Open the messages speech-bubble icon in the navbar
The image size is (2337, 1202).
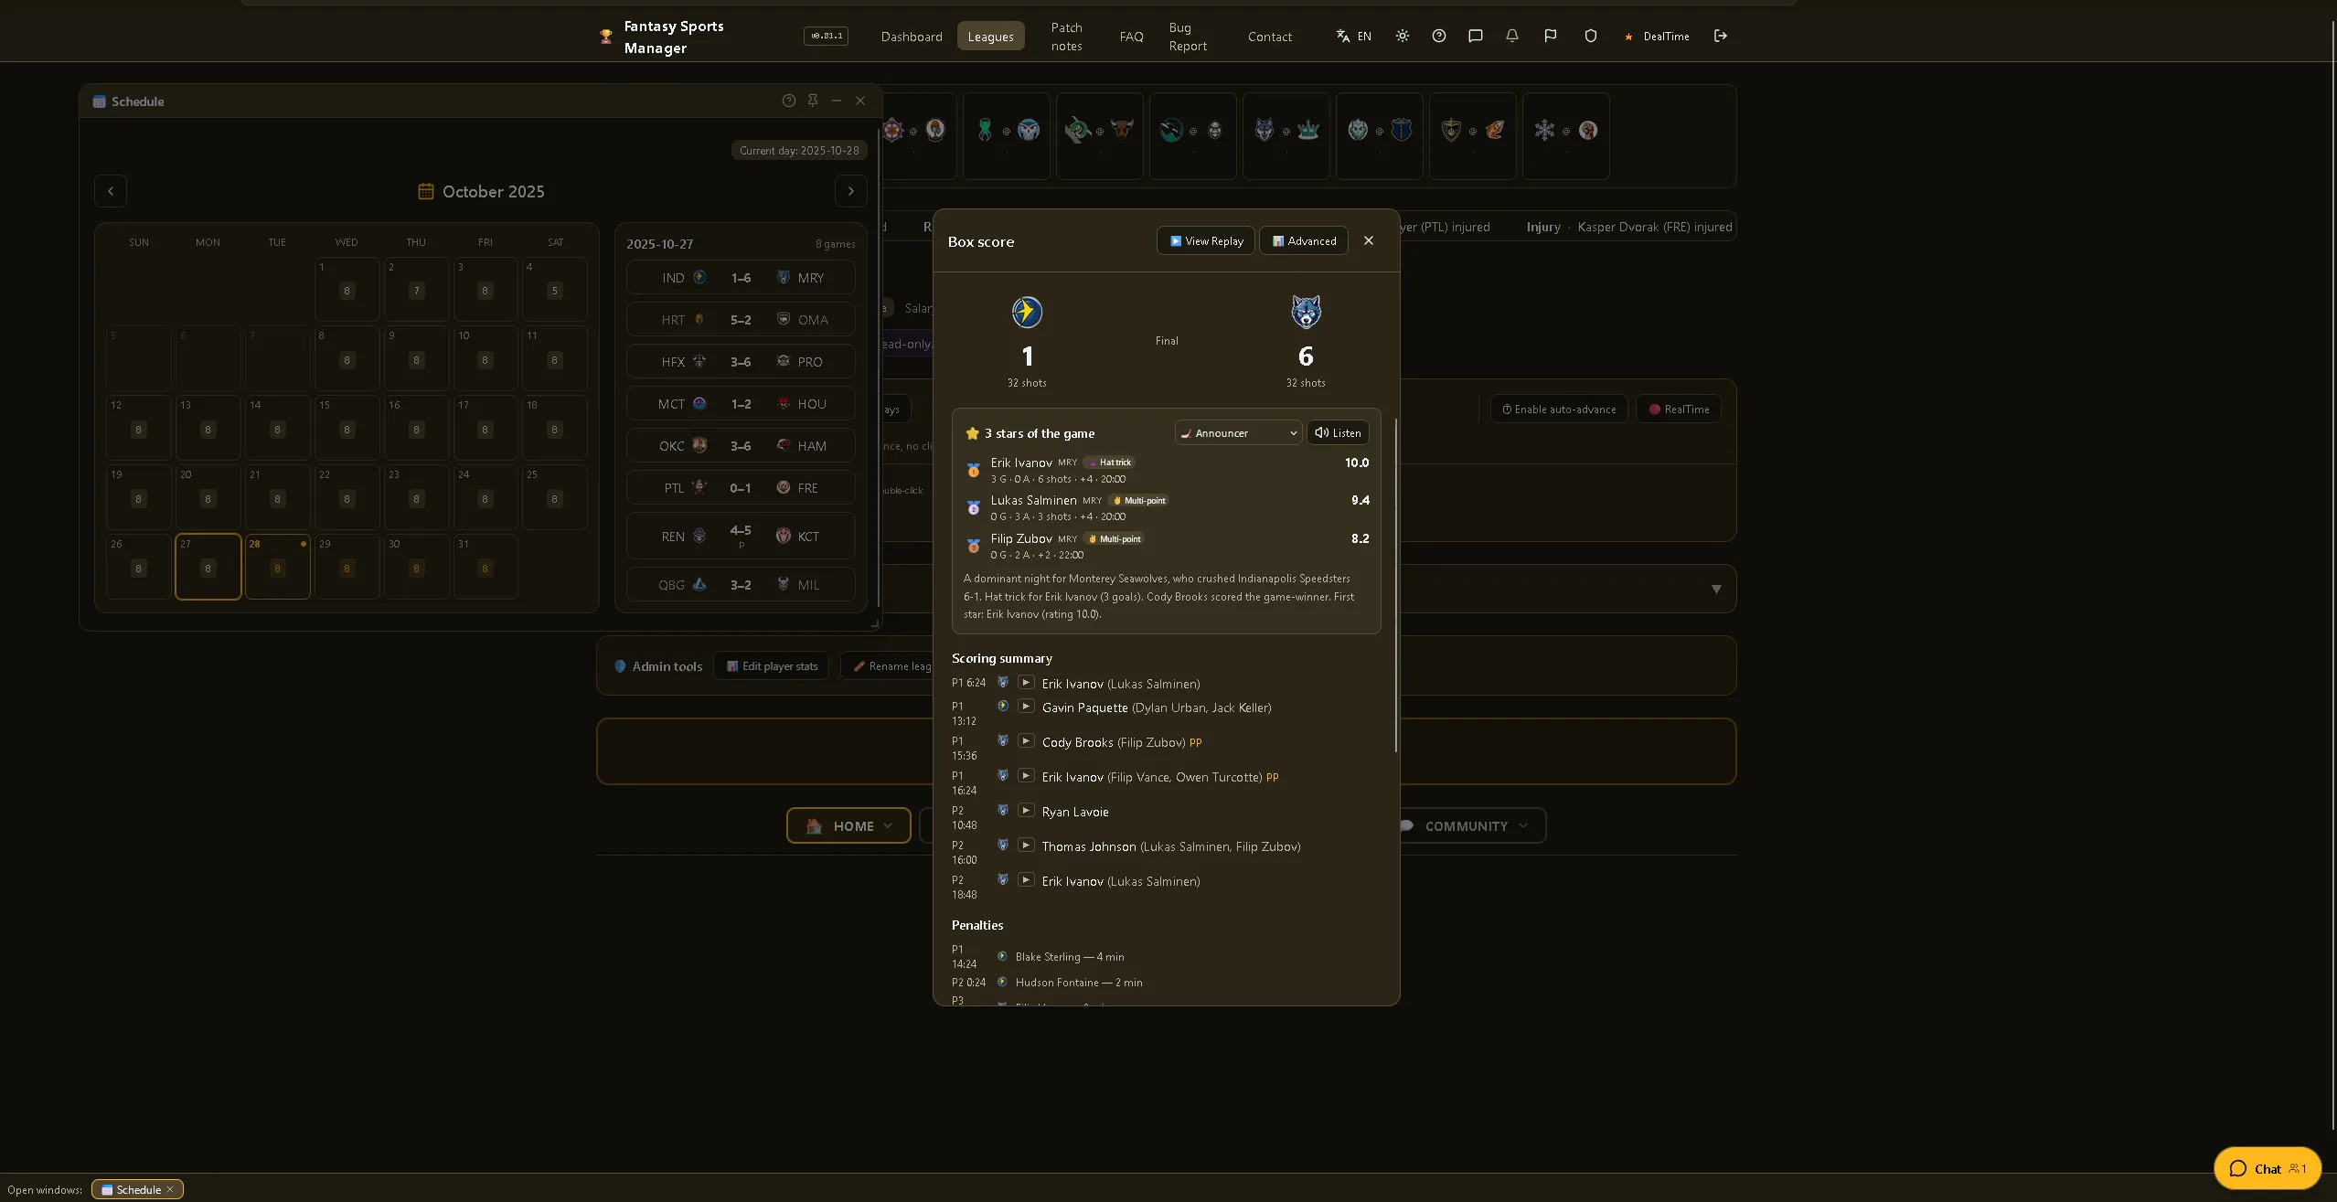click(x=1475, y=36)
